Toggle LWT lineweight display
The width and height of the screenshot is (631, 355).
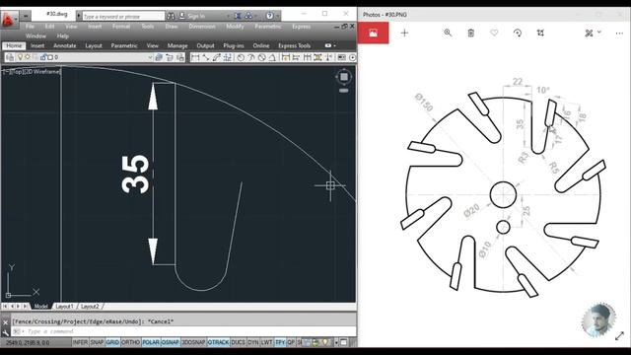point(266,342)
